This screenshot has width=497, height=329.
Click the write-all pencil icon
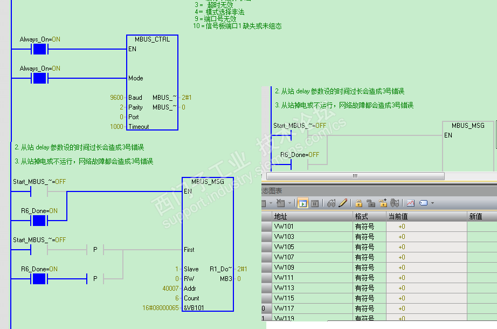(x=343, y=203)
